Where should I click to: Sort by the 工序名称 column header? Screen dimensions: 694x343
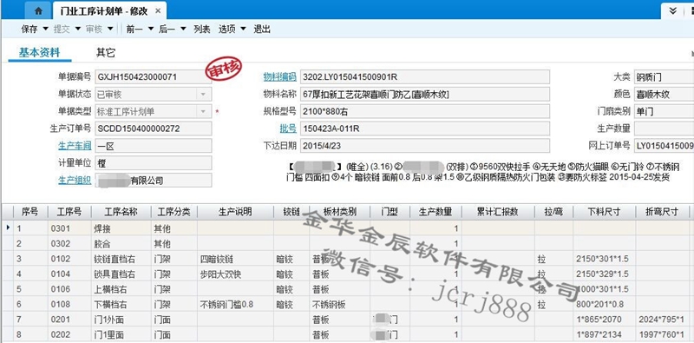pyautogui.click(x=121, y=212)
